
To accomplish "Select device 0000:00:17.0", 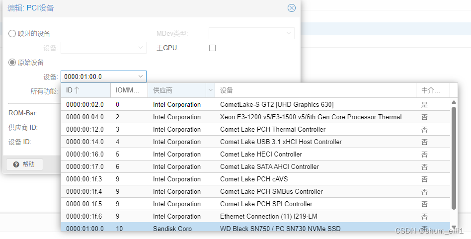I will click(x=255, y=166).
